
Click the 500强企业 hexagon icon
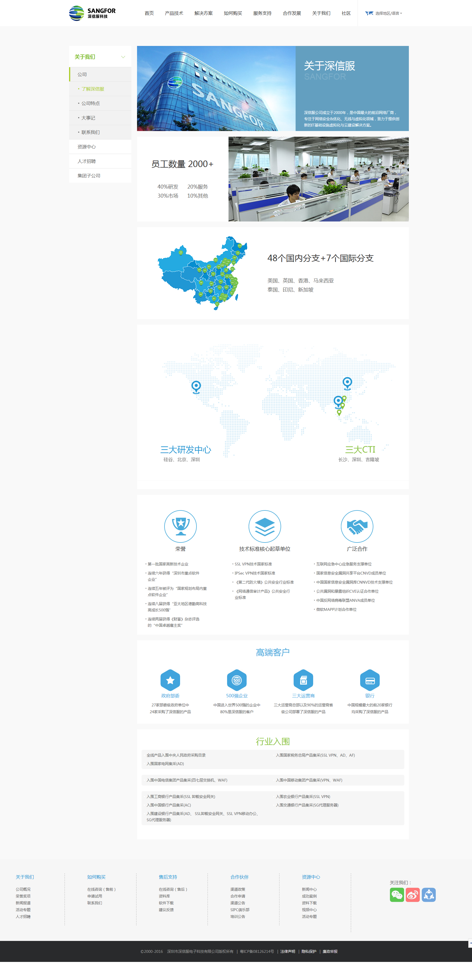coord(236,680)
